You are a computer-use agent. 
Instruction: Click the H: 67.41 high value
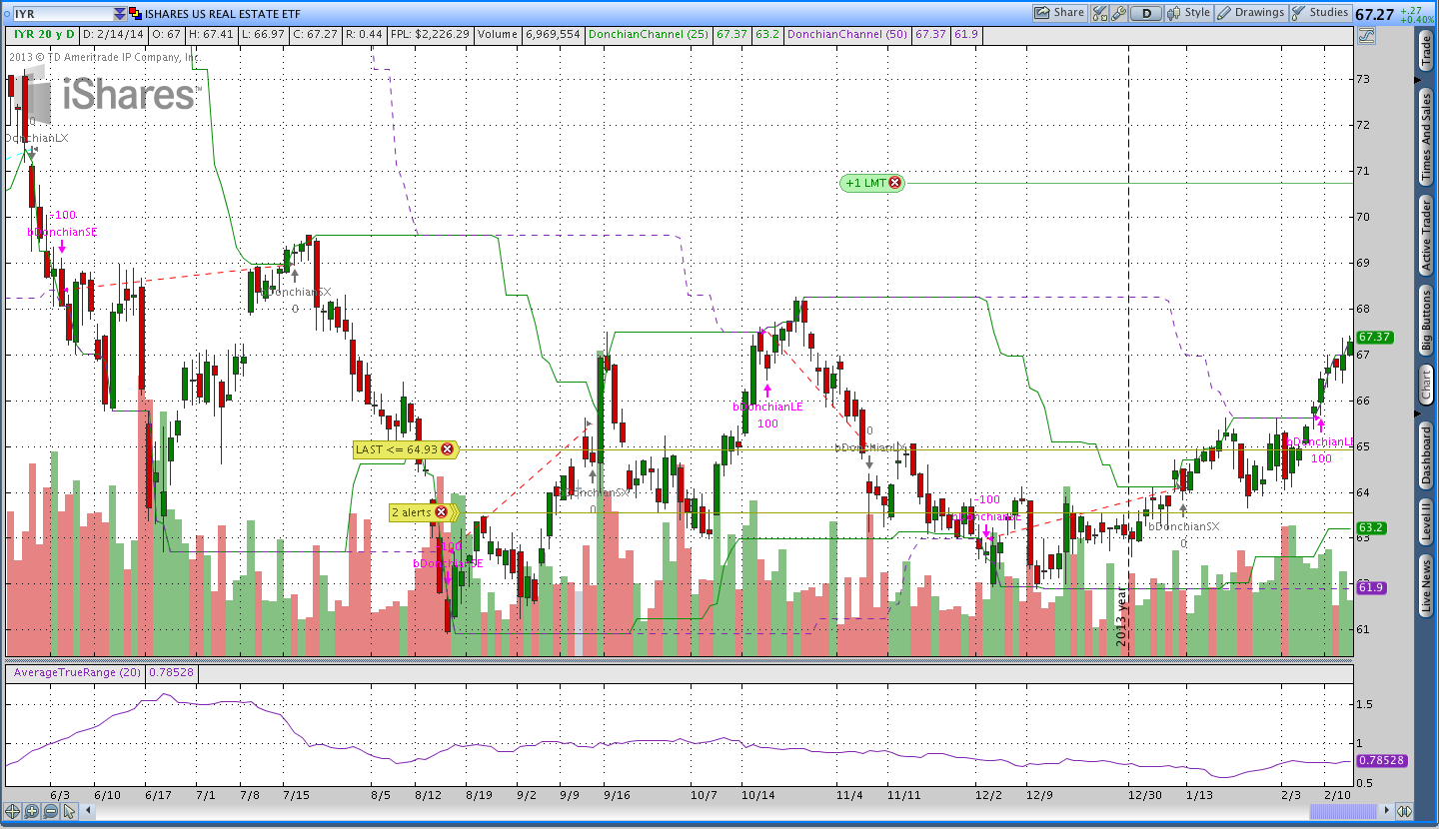pos(213,34)
